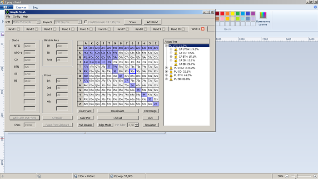This screenshot has width=318, height=179.
Task: Click the Add Table and Prizes button
Action: point(25,118)
